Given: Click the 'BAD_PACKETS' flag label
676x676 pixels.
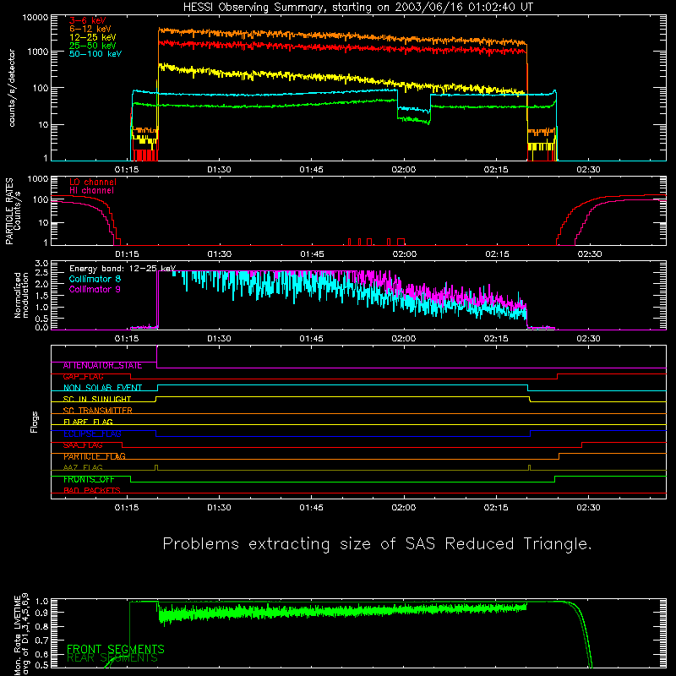Looking at the screenshot, I should (92, 490).
